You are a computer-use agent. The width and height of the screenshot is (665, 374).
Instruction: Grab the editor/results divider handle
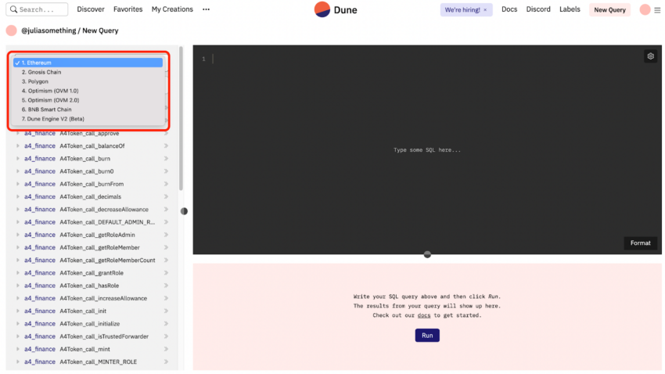pos(427,254)
